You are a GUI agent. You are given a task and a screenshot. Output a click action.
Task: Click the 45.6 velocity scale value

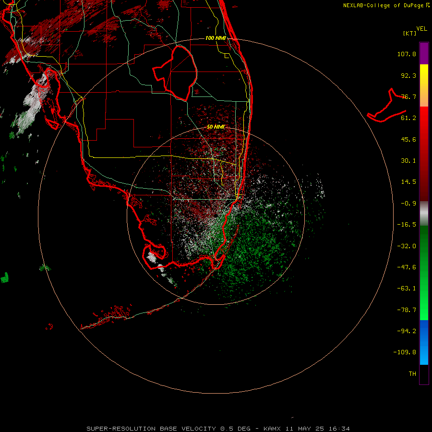click(408, 139)
